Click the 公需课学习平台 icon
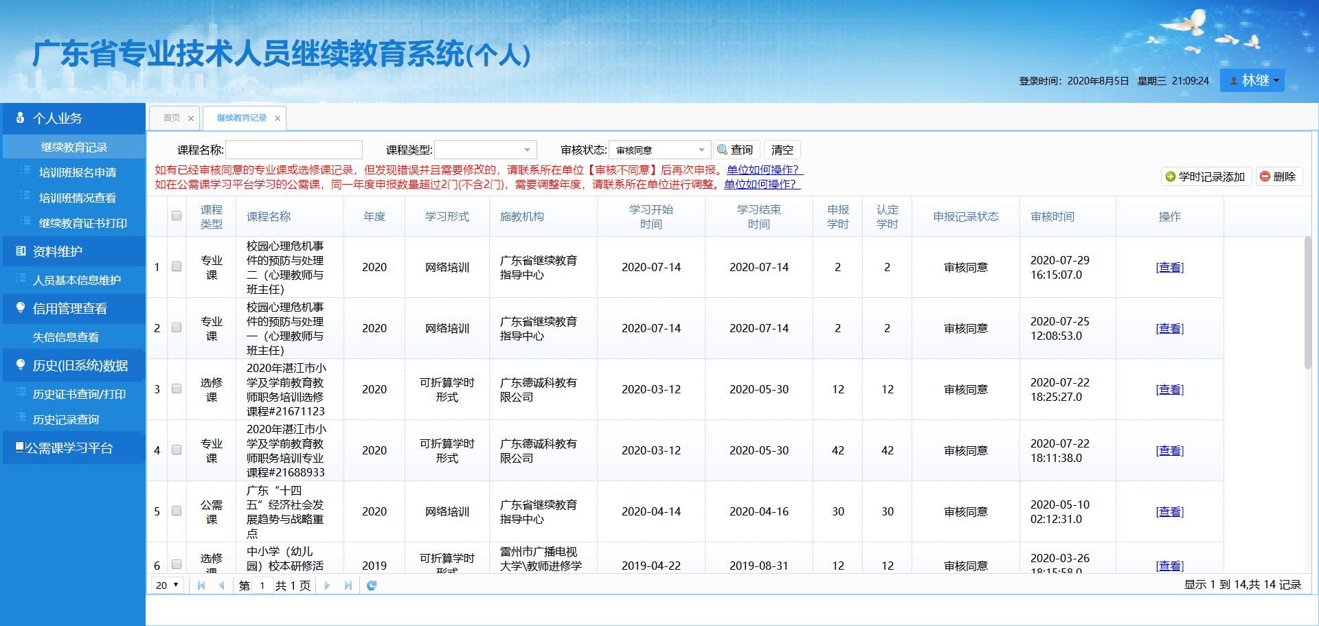This screenshot has height=626, width=1319. click(20, 447)
